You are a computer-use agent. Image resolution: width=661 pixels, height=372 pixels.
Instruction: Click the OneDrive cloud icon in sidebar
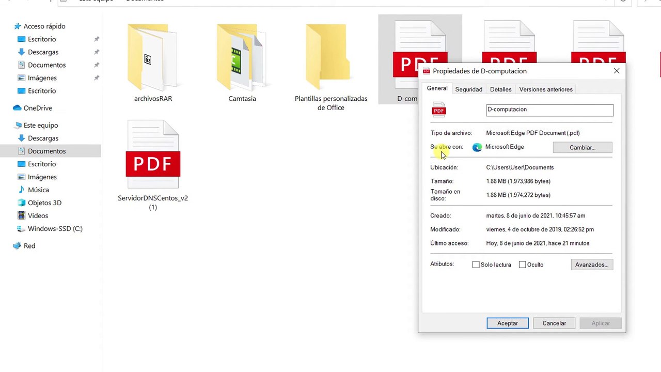(17, 108)
